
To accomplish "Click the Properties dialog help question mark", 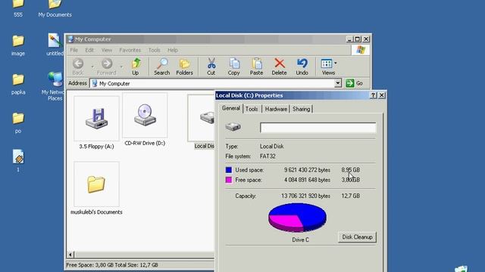I will pyautogui.click(x=374, y=95).
